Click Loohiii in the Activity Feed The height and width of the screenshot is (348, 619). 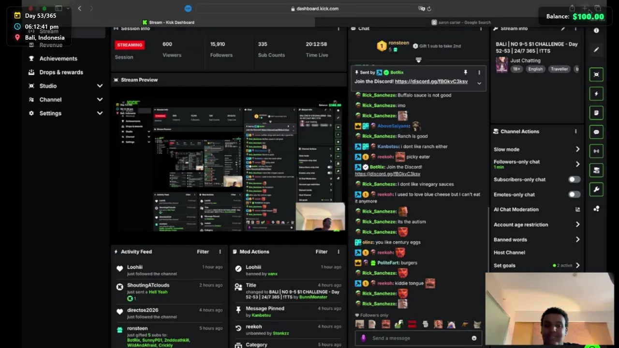[x=134, y=267]
